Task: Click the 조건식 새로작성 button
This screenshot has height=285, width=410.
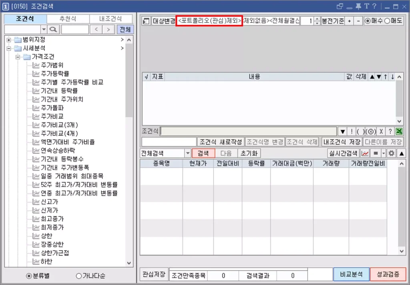Action: pyautogui.click(x=221, y=142)
